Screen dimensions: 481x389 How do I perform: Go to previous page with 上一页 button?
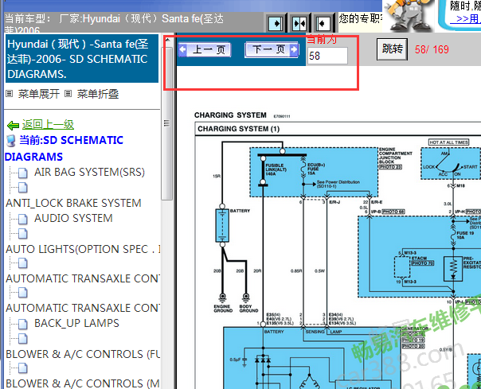pyautogui.click(x=205, y=49)
